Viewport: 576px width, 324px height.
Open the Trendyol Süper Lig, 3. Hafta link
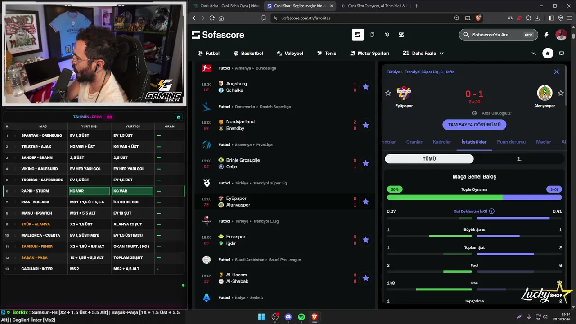click(x=429, y=72)
